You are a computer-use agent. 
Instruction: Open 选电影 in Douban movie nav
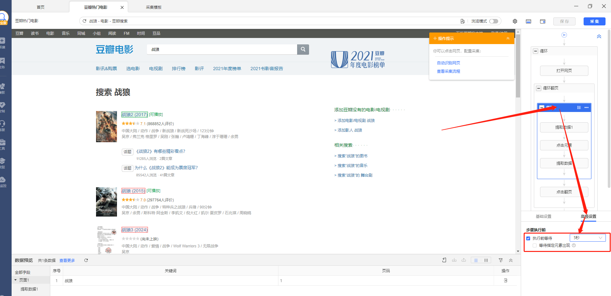pyautogui.click(x=133, y=69)
